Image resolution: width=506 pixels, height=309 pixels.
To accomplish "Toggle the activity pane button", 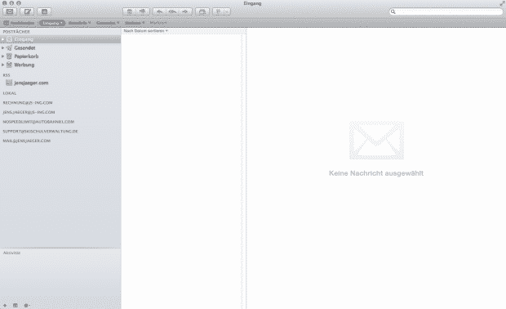I will pos(16,306).
